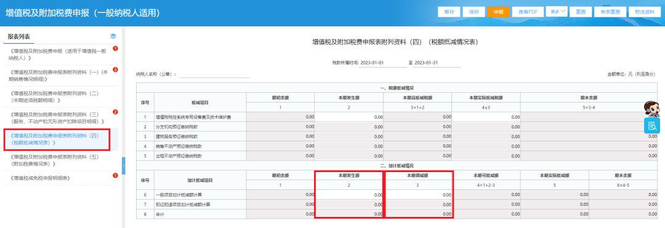Click error badge 3 on 附列资料（一）
Image resolution: width=665 pixels, height=228 pixels.
coord(115,70)
